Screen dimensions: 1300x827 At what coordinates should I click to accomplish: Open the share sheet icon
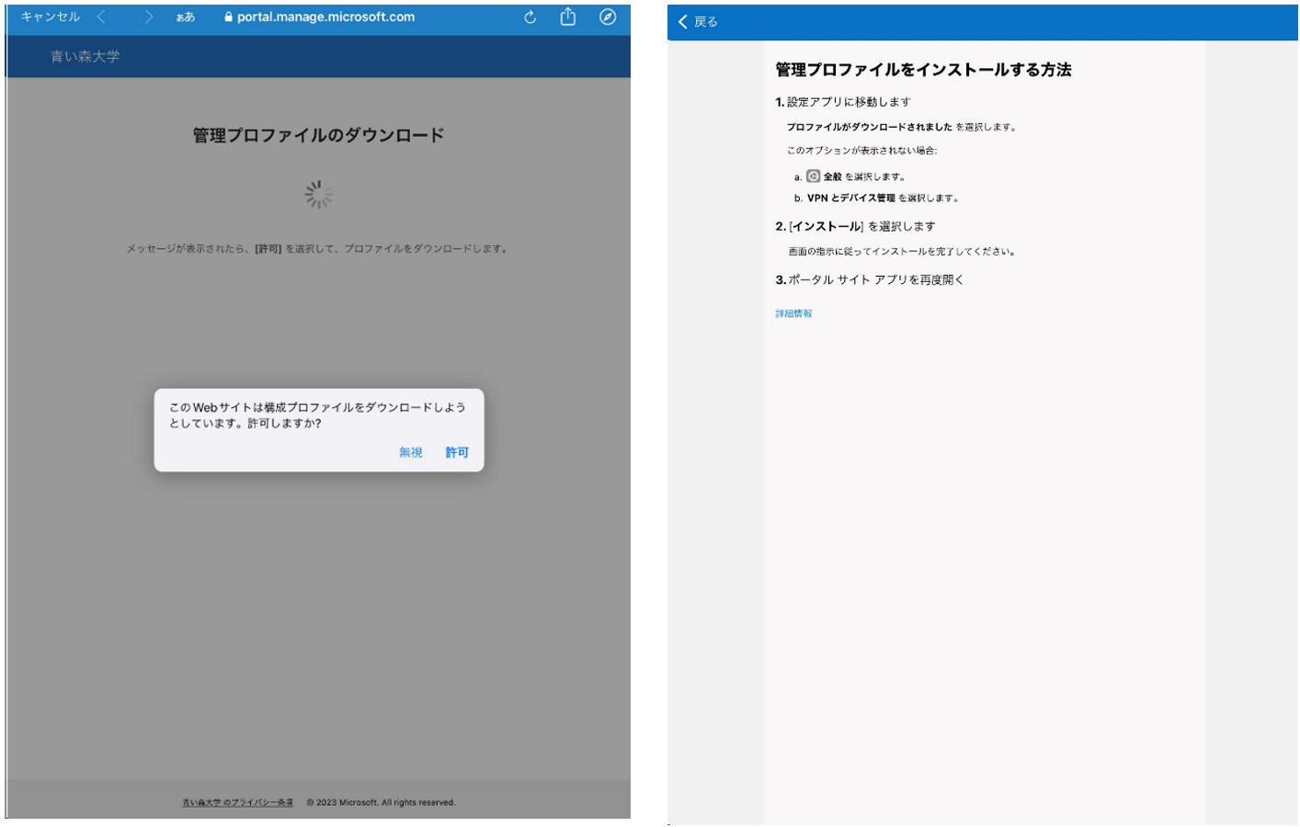pos(568,17)
